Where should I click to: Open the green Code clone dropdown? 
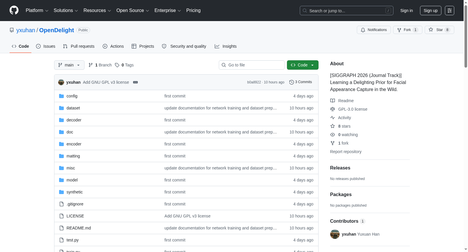pos(303,65)
